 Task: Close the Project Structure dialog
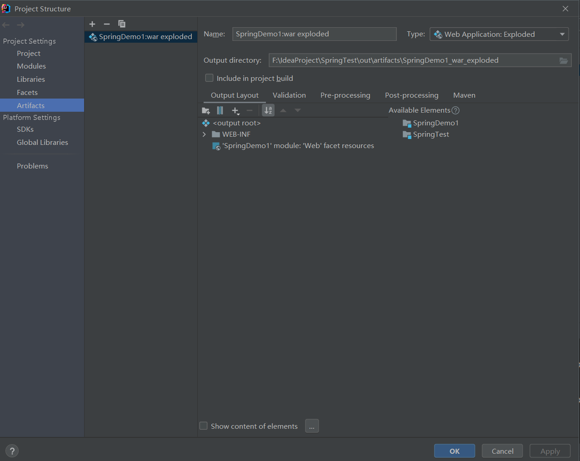click(565, 9)
